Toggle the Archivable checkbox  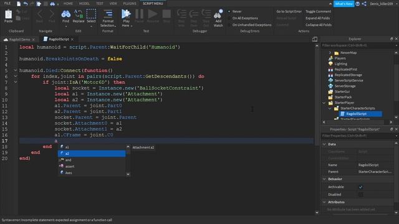(361, 187)
